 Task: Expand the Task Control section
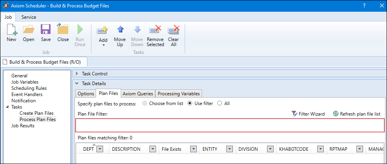(x=77, y=73)
